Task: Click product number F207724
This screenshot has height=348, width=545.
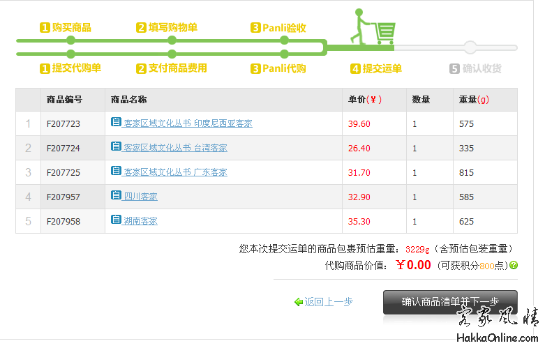Action: pyautogui.click(x=64, y=149)
